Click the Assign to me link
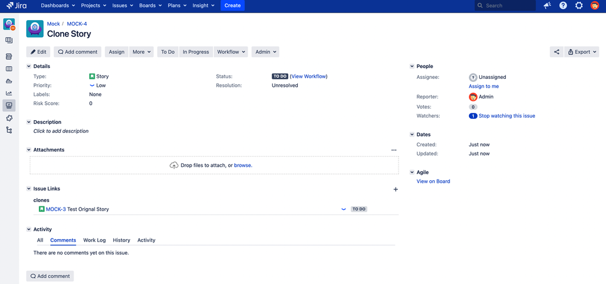 click(483, 86)
